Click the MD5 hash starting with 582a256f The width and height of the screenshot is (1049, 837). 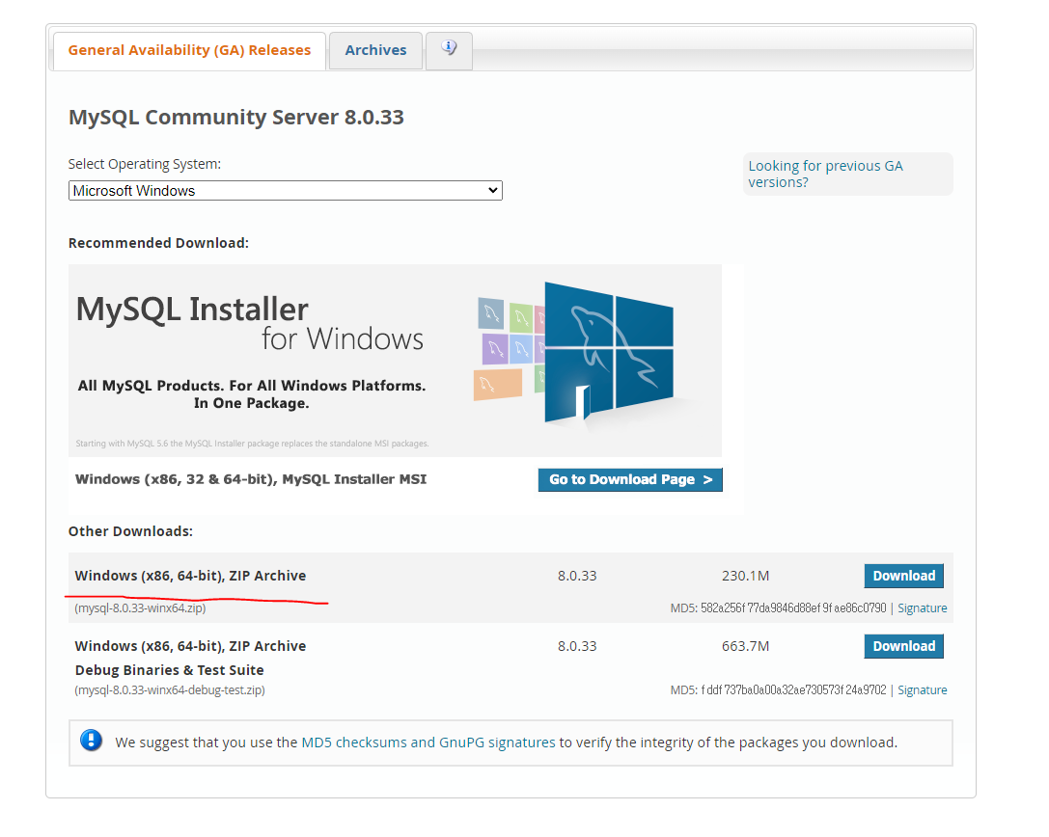click(x=792, y=607)
